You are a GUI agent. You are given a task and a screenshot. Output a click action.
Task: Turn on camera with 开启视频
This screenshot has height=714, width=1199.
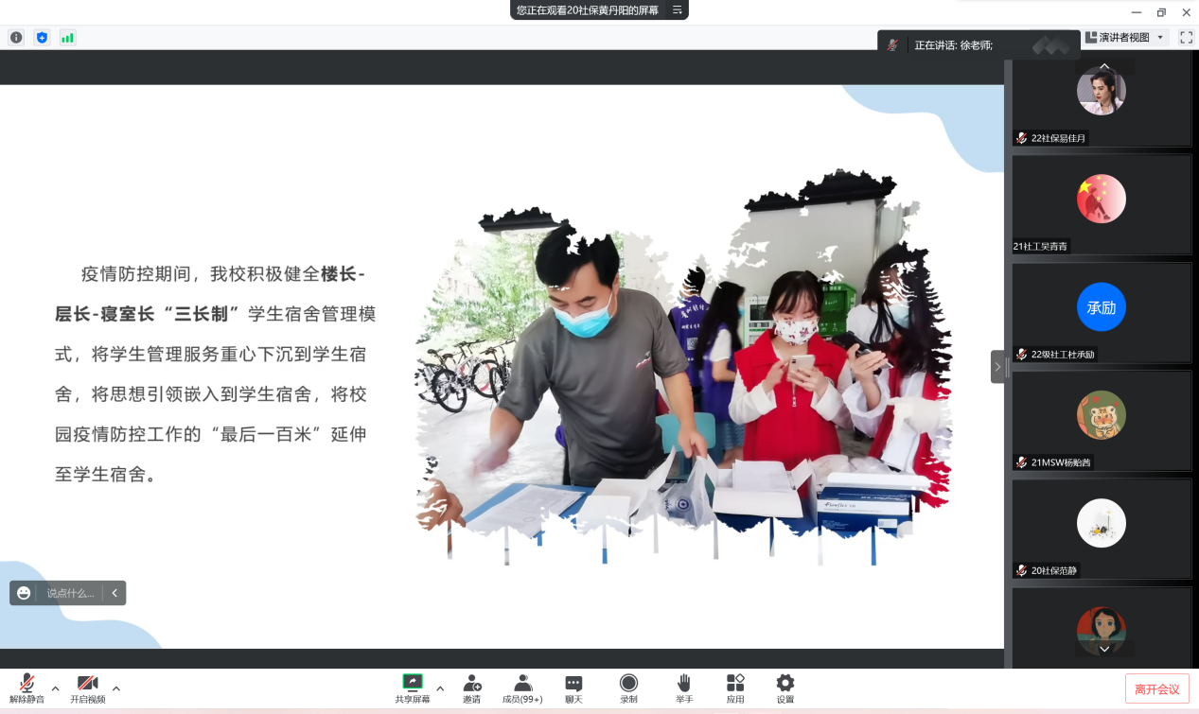tap(87, 688)
